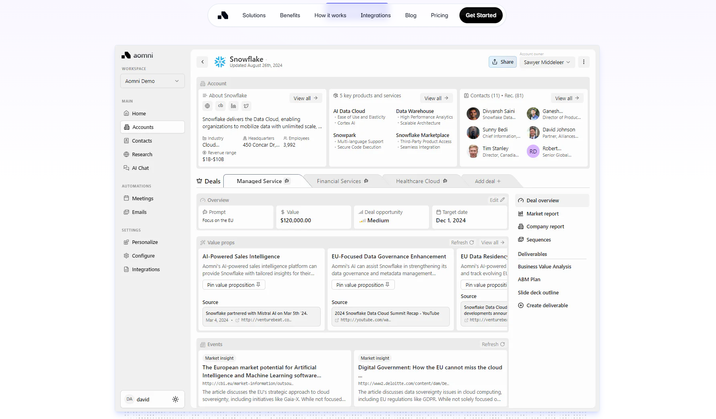The height and width of the screenshot is (419, 716).
Task: Open the YouTube source link for Data Cloud Summit
Action: (x=389, y=316)
